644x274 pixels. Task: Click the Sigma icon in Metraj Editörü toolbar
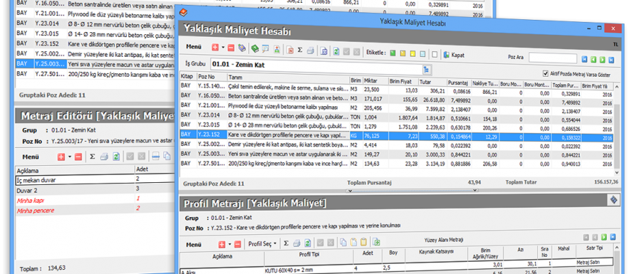(92, 157)
